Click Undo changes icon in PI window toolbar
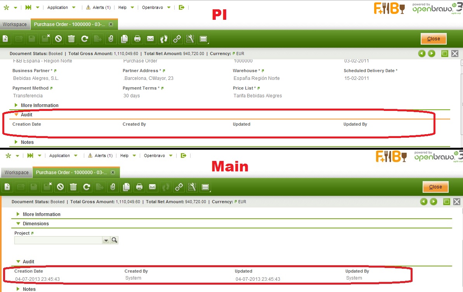 pos(59,39)
